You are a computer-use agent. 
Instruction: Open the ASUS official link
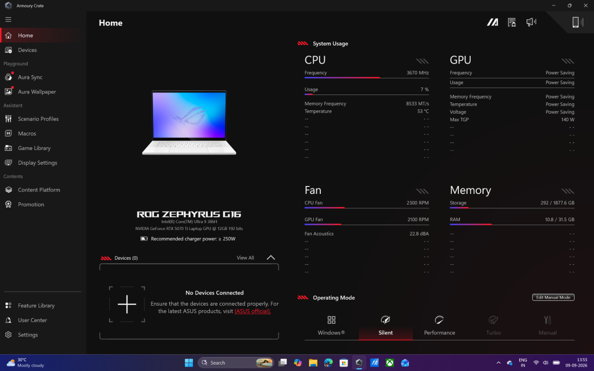pos(253,311)
